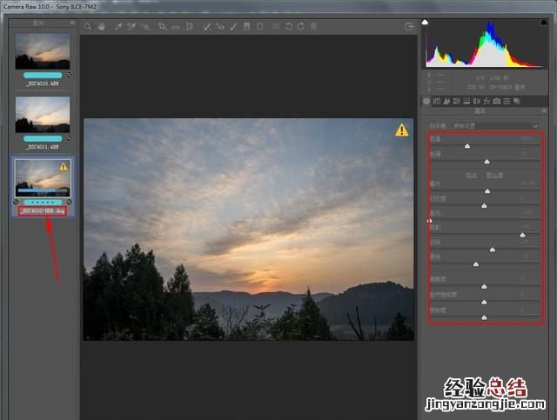557x420 pixels.
Task: Select the Crop tool
Action: point(163,27)
